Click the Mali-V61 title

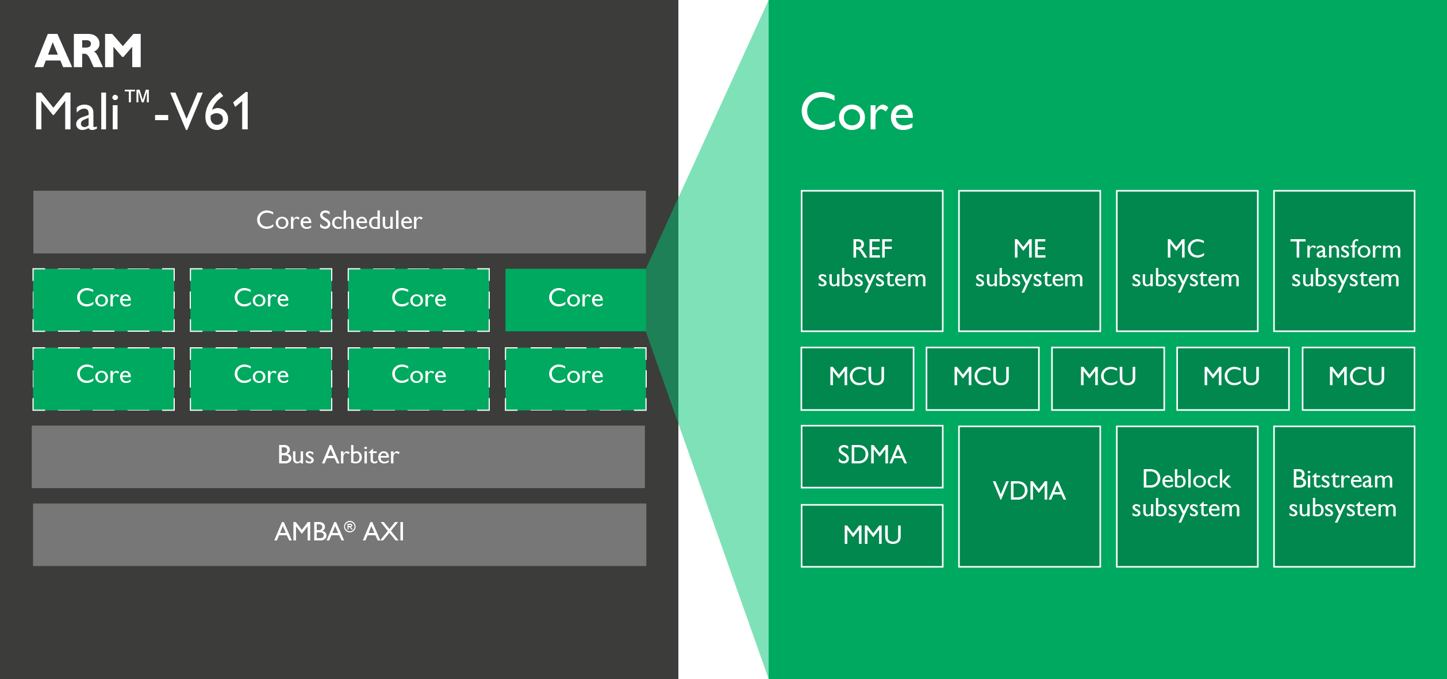(143, 112)
